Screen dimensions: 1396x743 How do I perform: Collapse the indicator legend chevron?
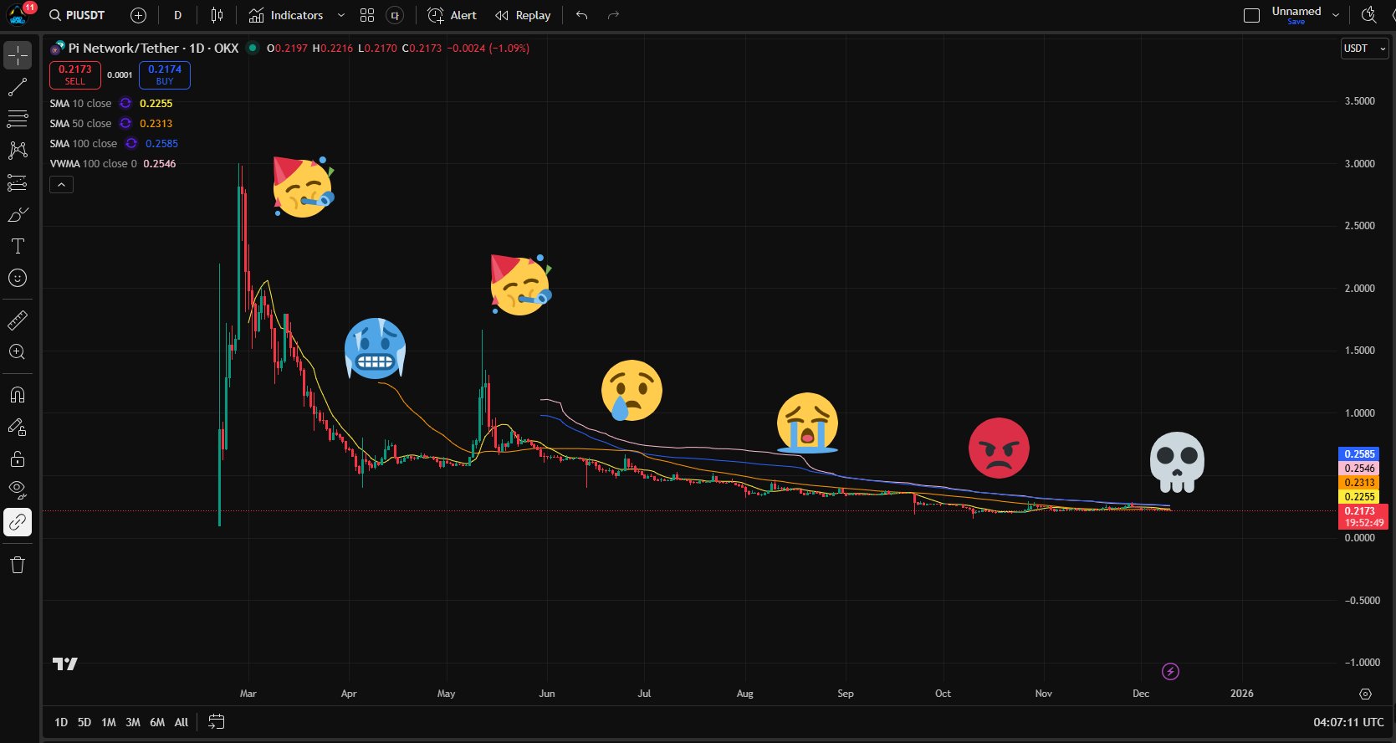(61, 184)
